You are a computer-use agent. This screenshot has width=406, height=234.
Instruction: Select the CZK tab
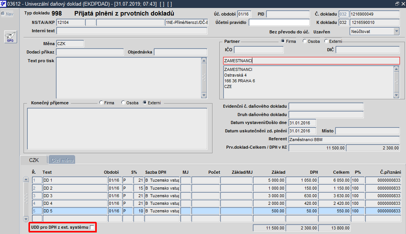pos(34,160)
